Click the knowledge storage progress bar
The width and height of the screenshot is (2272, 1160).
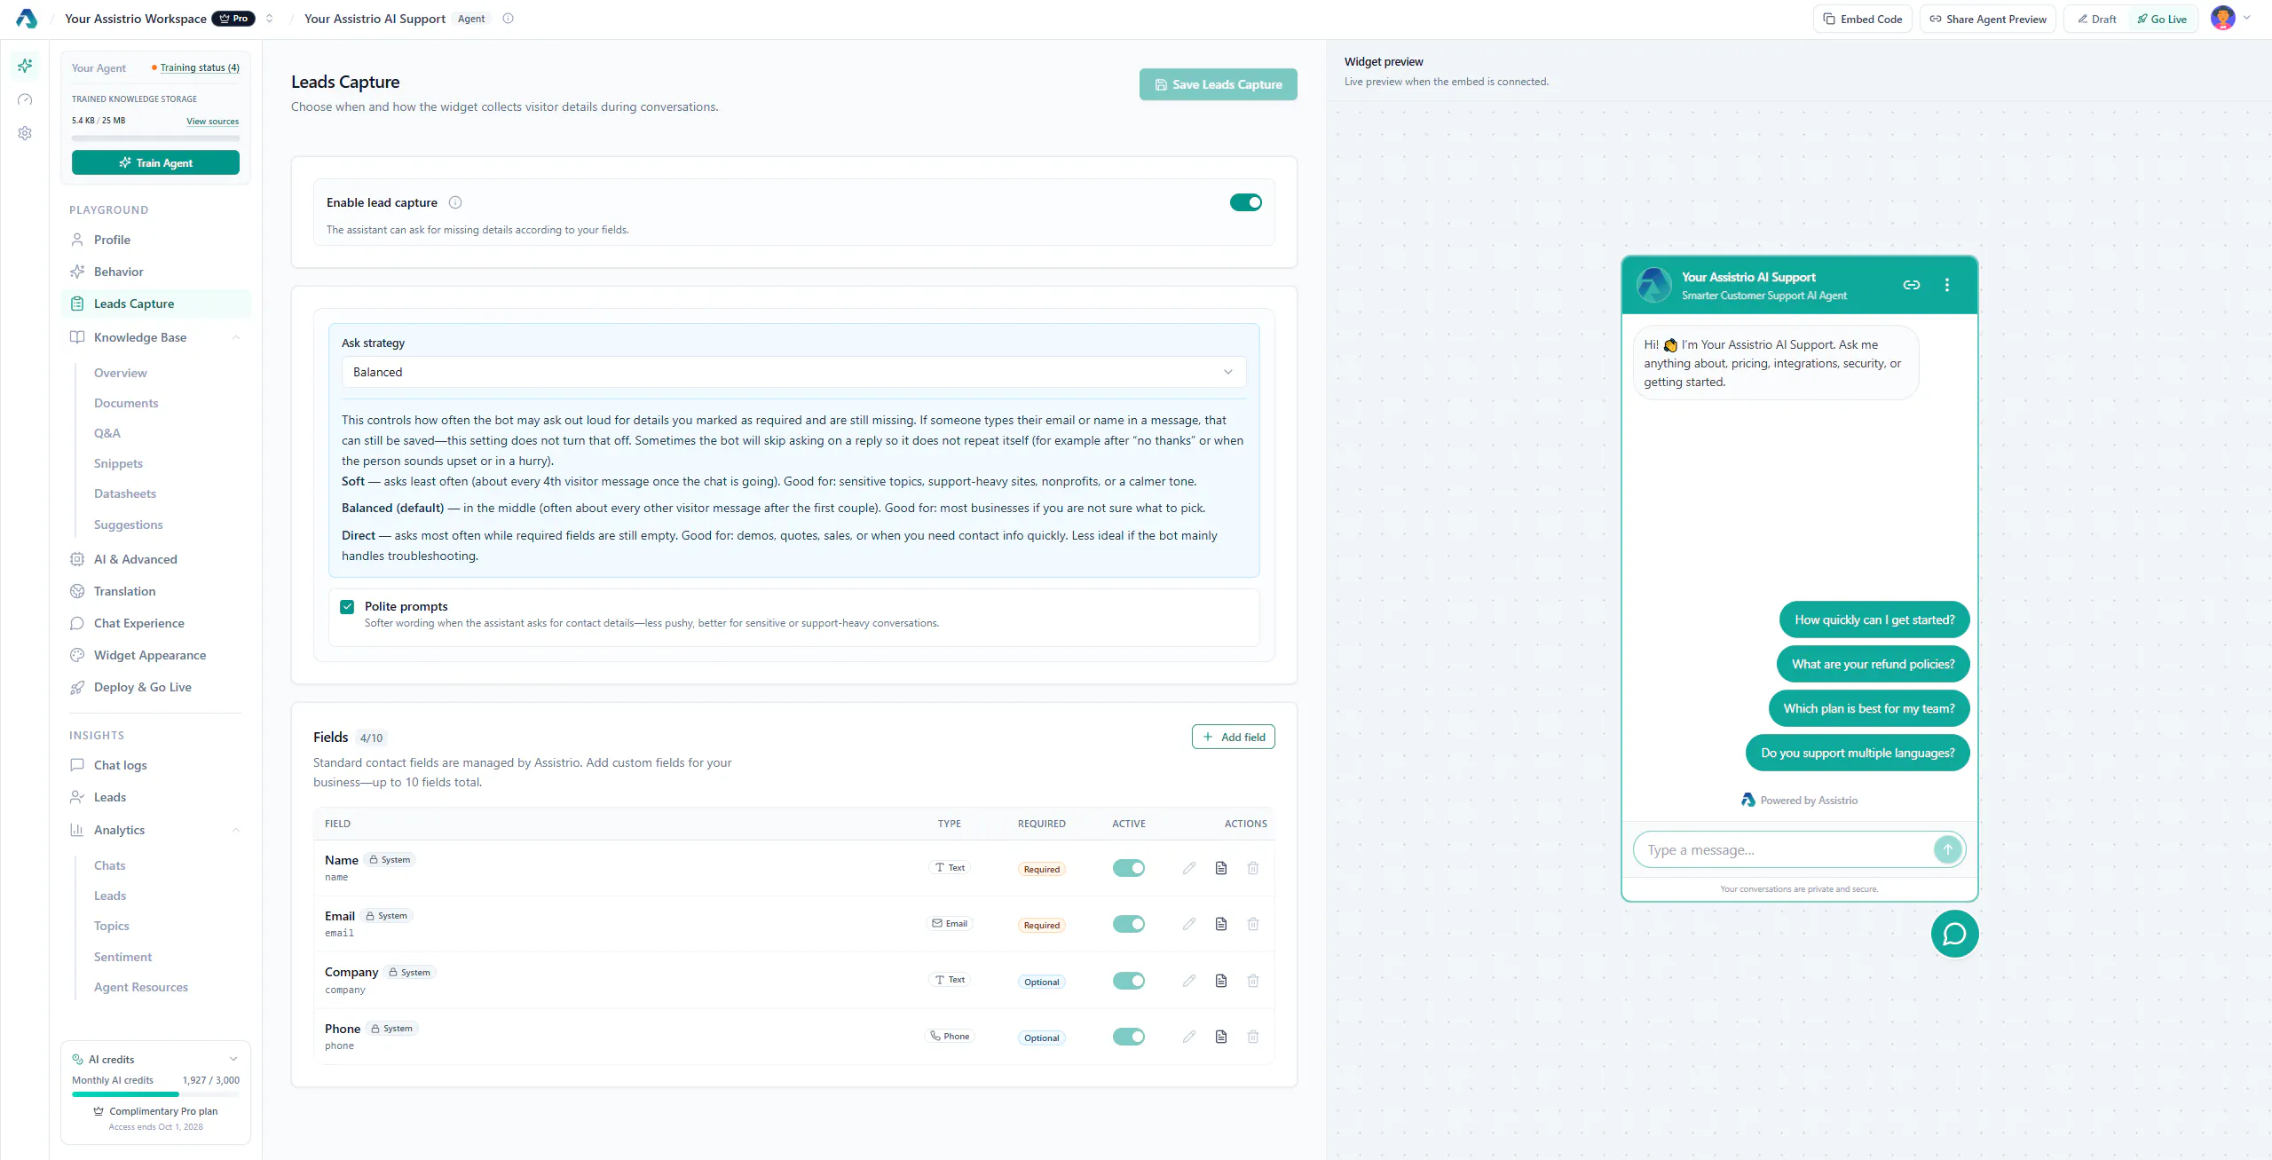pyautogui.click(x=155, y=138)
